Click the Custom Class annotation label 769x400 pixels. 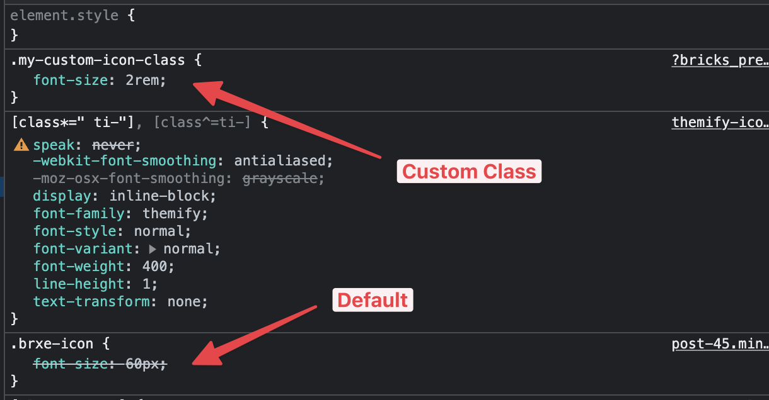(x=469, y=171)
